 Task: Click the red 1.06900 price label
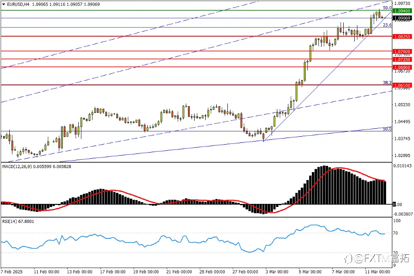pos(402,67)
